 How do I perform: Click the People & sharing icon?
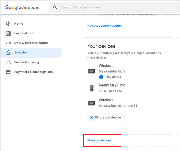coord(8,62)
